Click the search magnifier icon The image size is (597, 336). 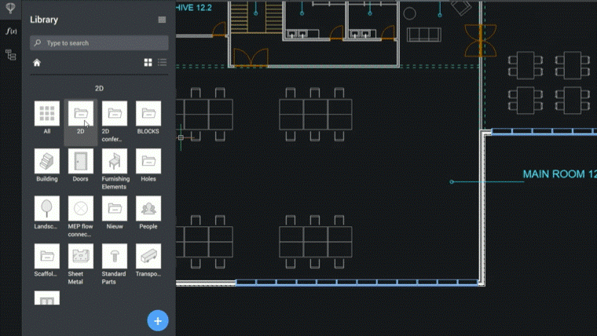pyautogui.click(x=38, y=43)
